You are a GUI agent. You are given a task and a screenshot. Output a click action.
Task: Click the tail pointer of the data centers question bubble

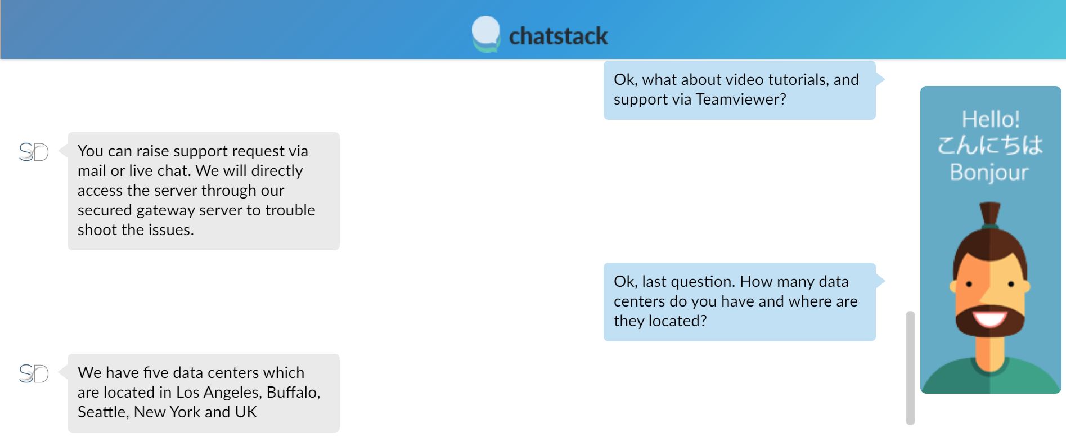tap(880, 281)
